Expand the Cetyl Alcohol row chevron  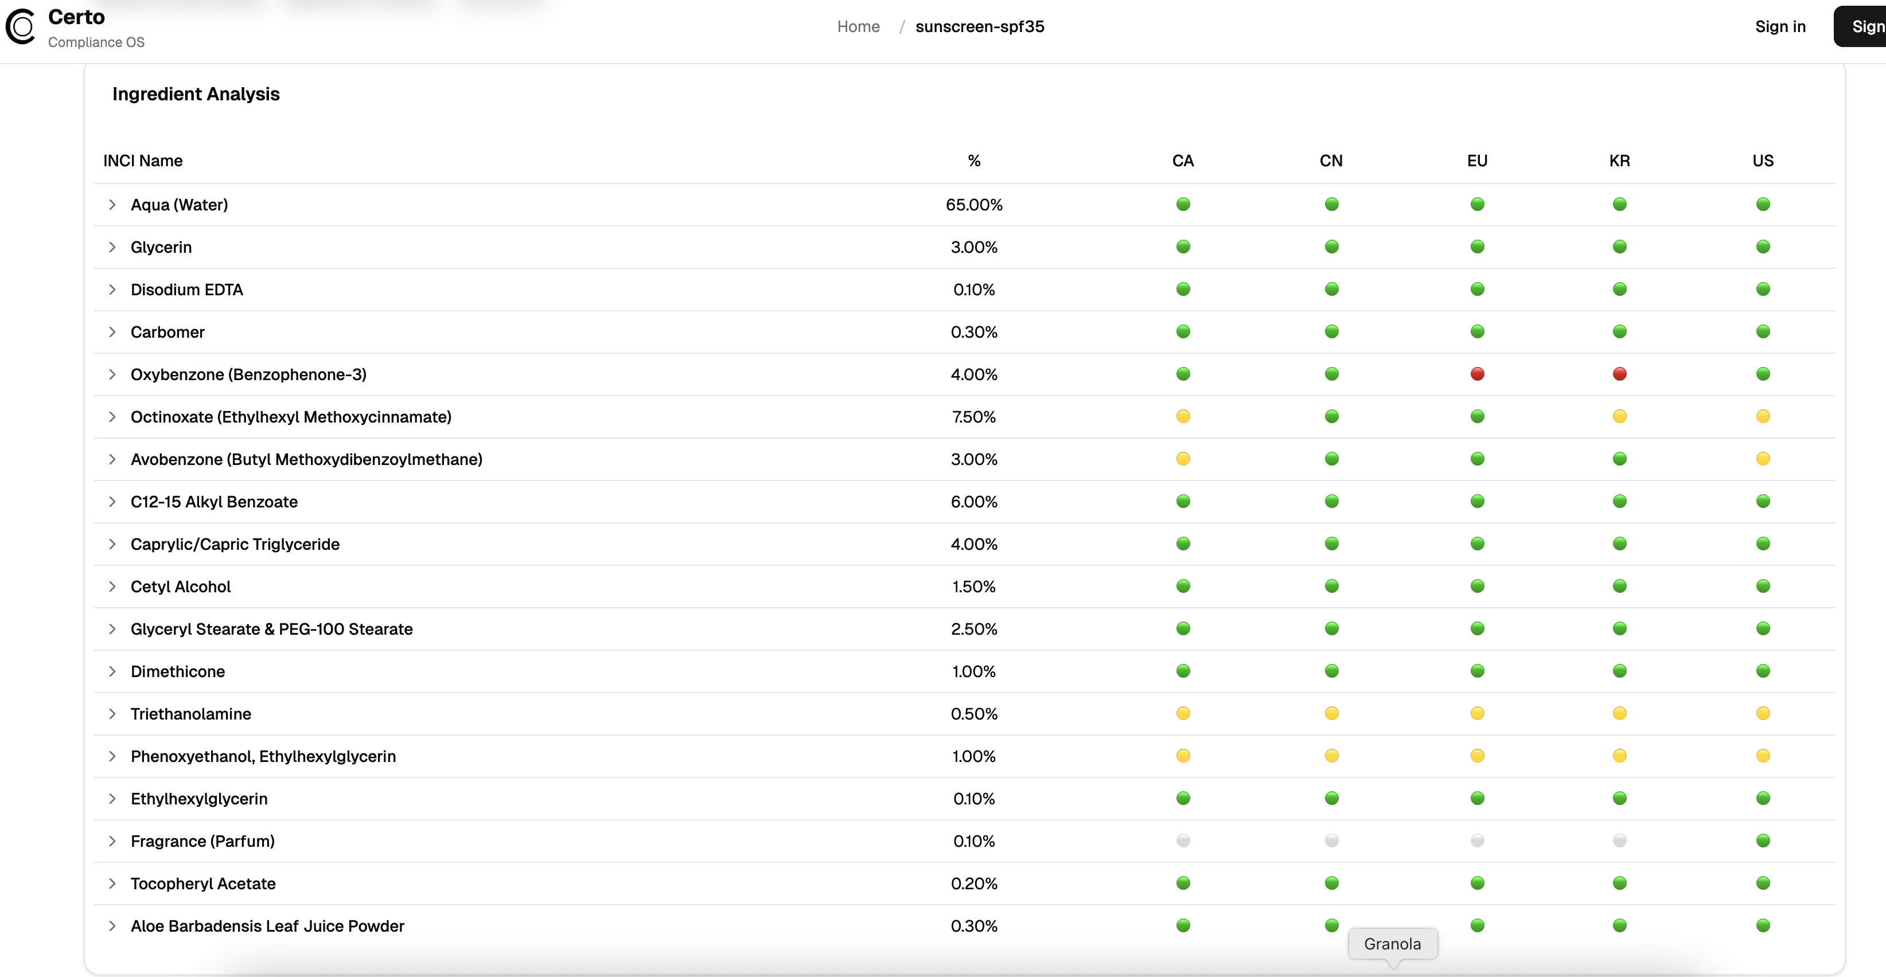point(112,587)
